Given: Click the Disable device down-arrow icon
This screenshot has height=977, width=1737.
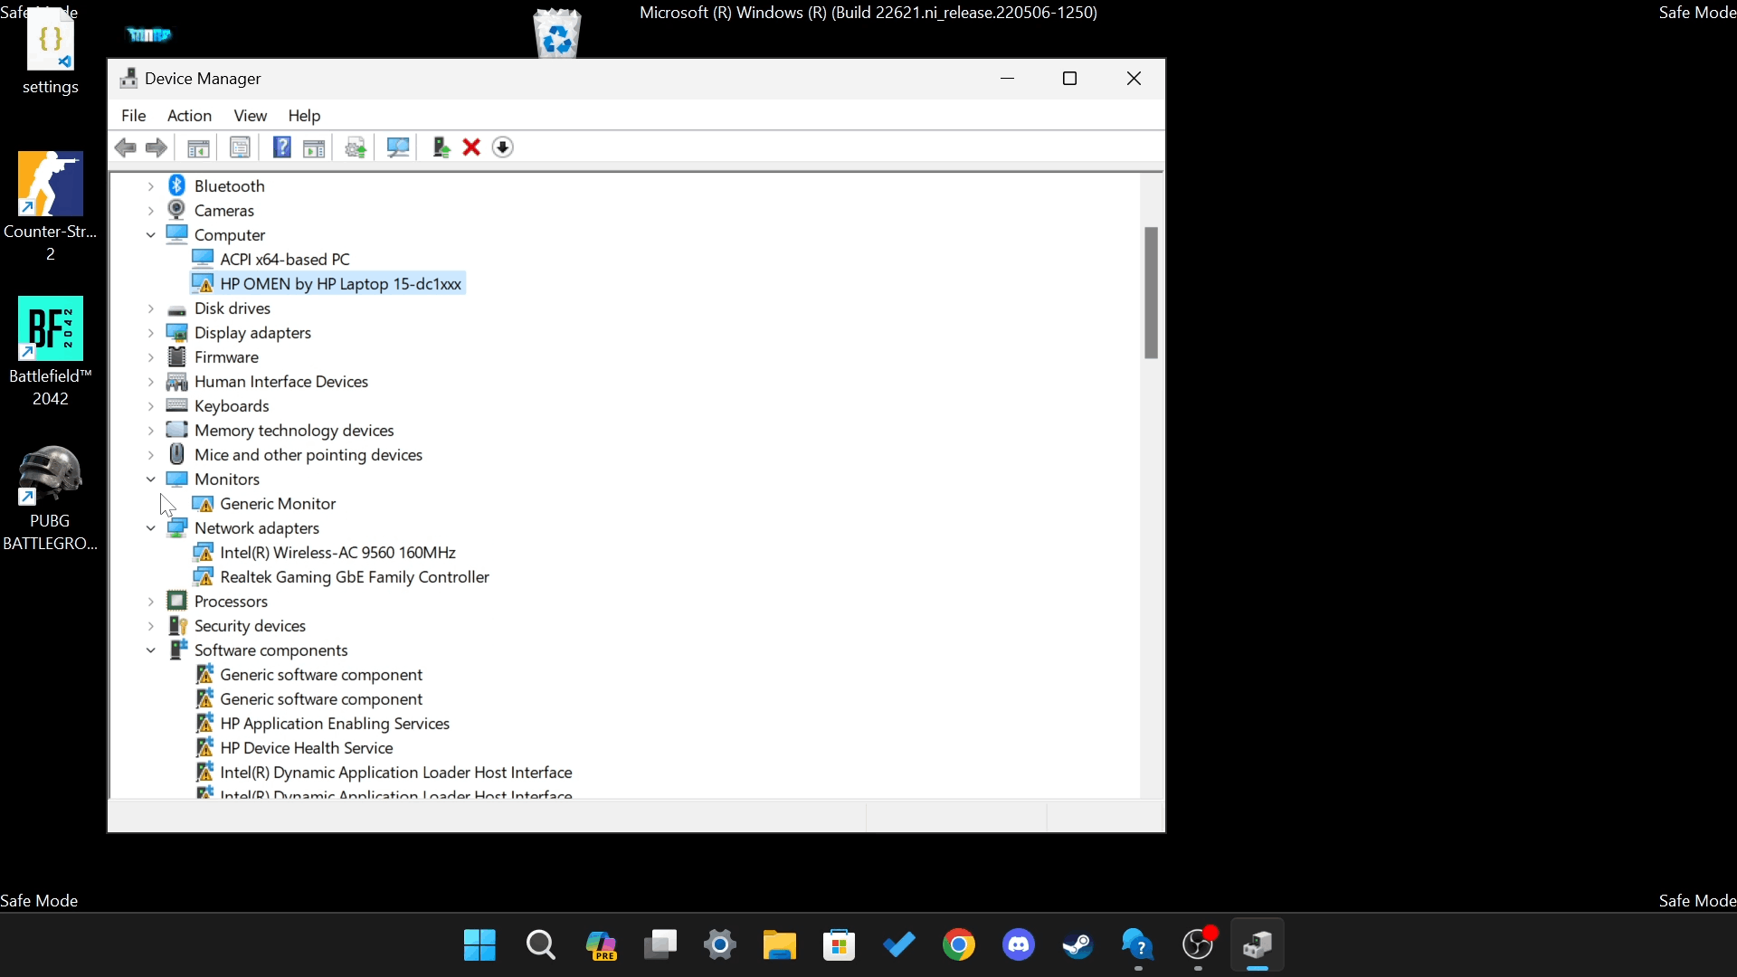Looking at the screenshot, I should 503,147.
